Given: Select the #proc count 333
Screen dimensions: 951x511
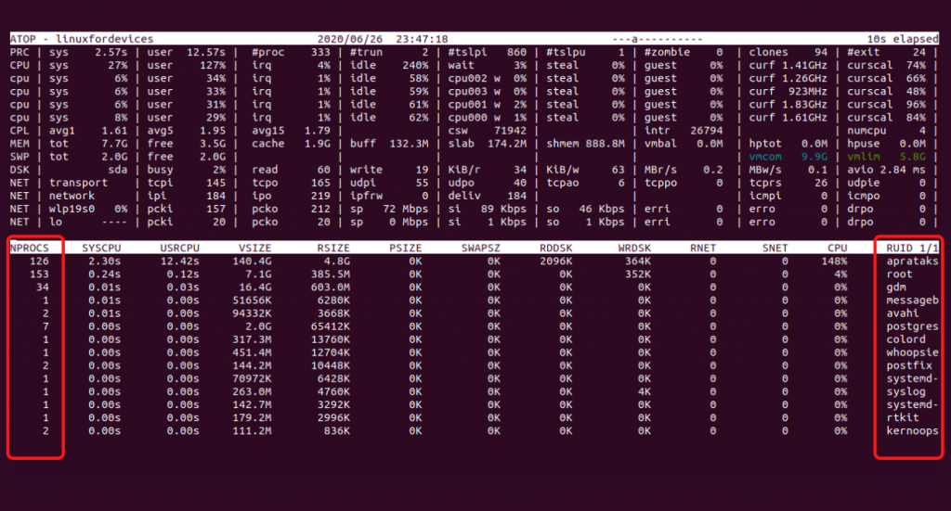Looking at the screenshot, I should click(x=320, y=52).
